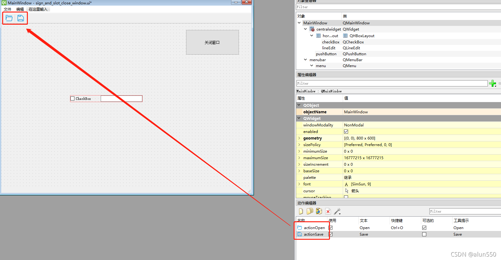The height and width of the screenshot is (260, 501).
Task: Click the green plus add dynamic property icon
Action: coord(493,83)
